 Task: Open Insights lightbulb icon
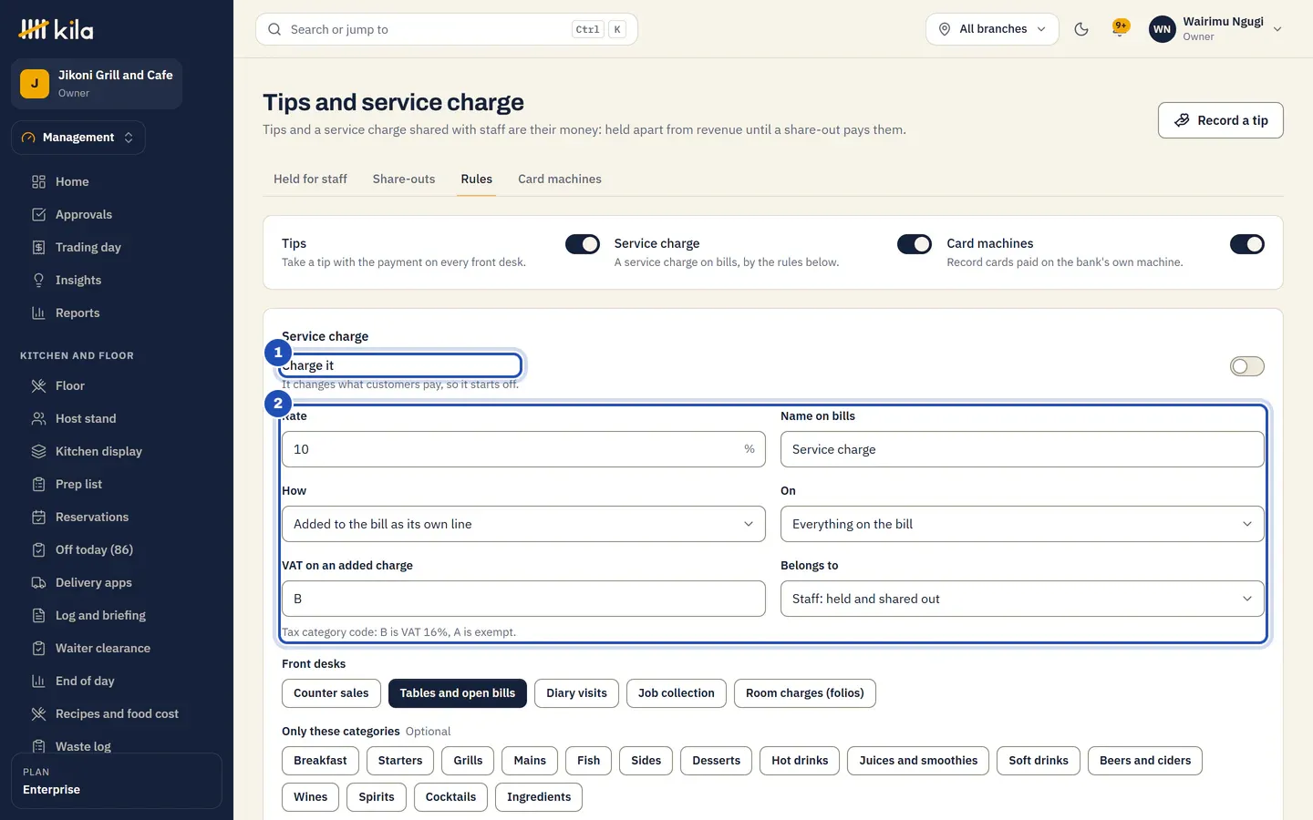tap(38, 280)
